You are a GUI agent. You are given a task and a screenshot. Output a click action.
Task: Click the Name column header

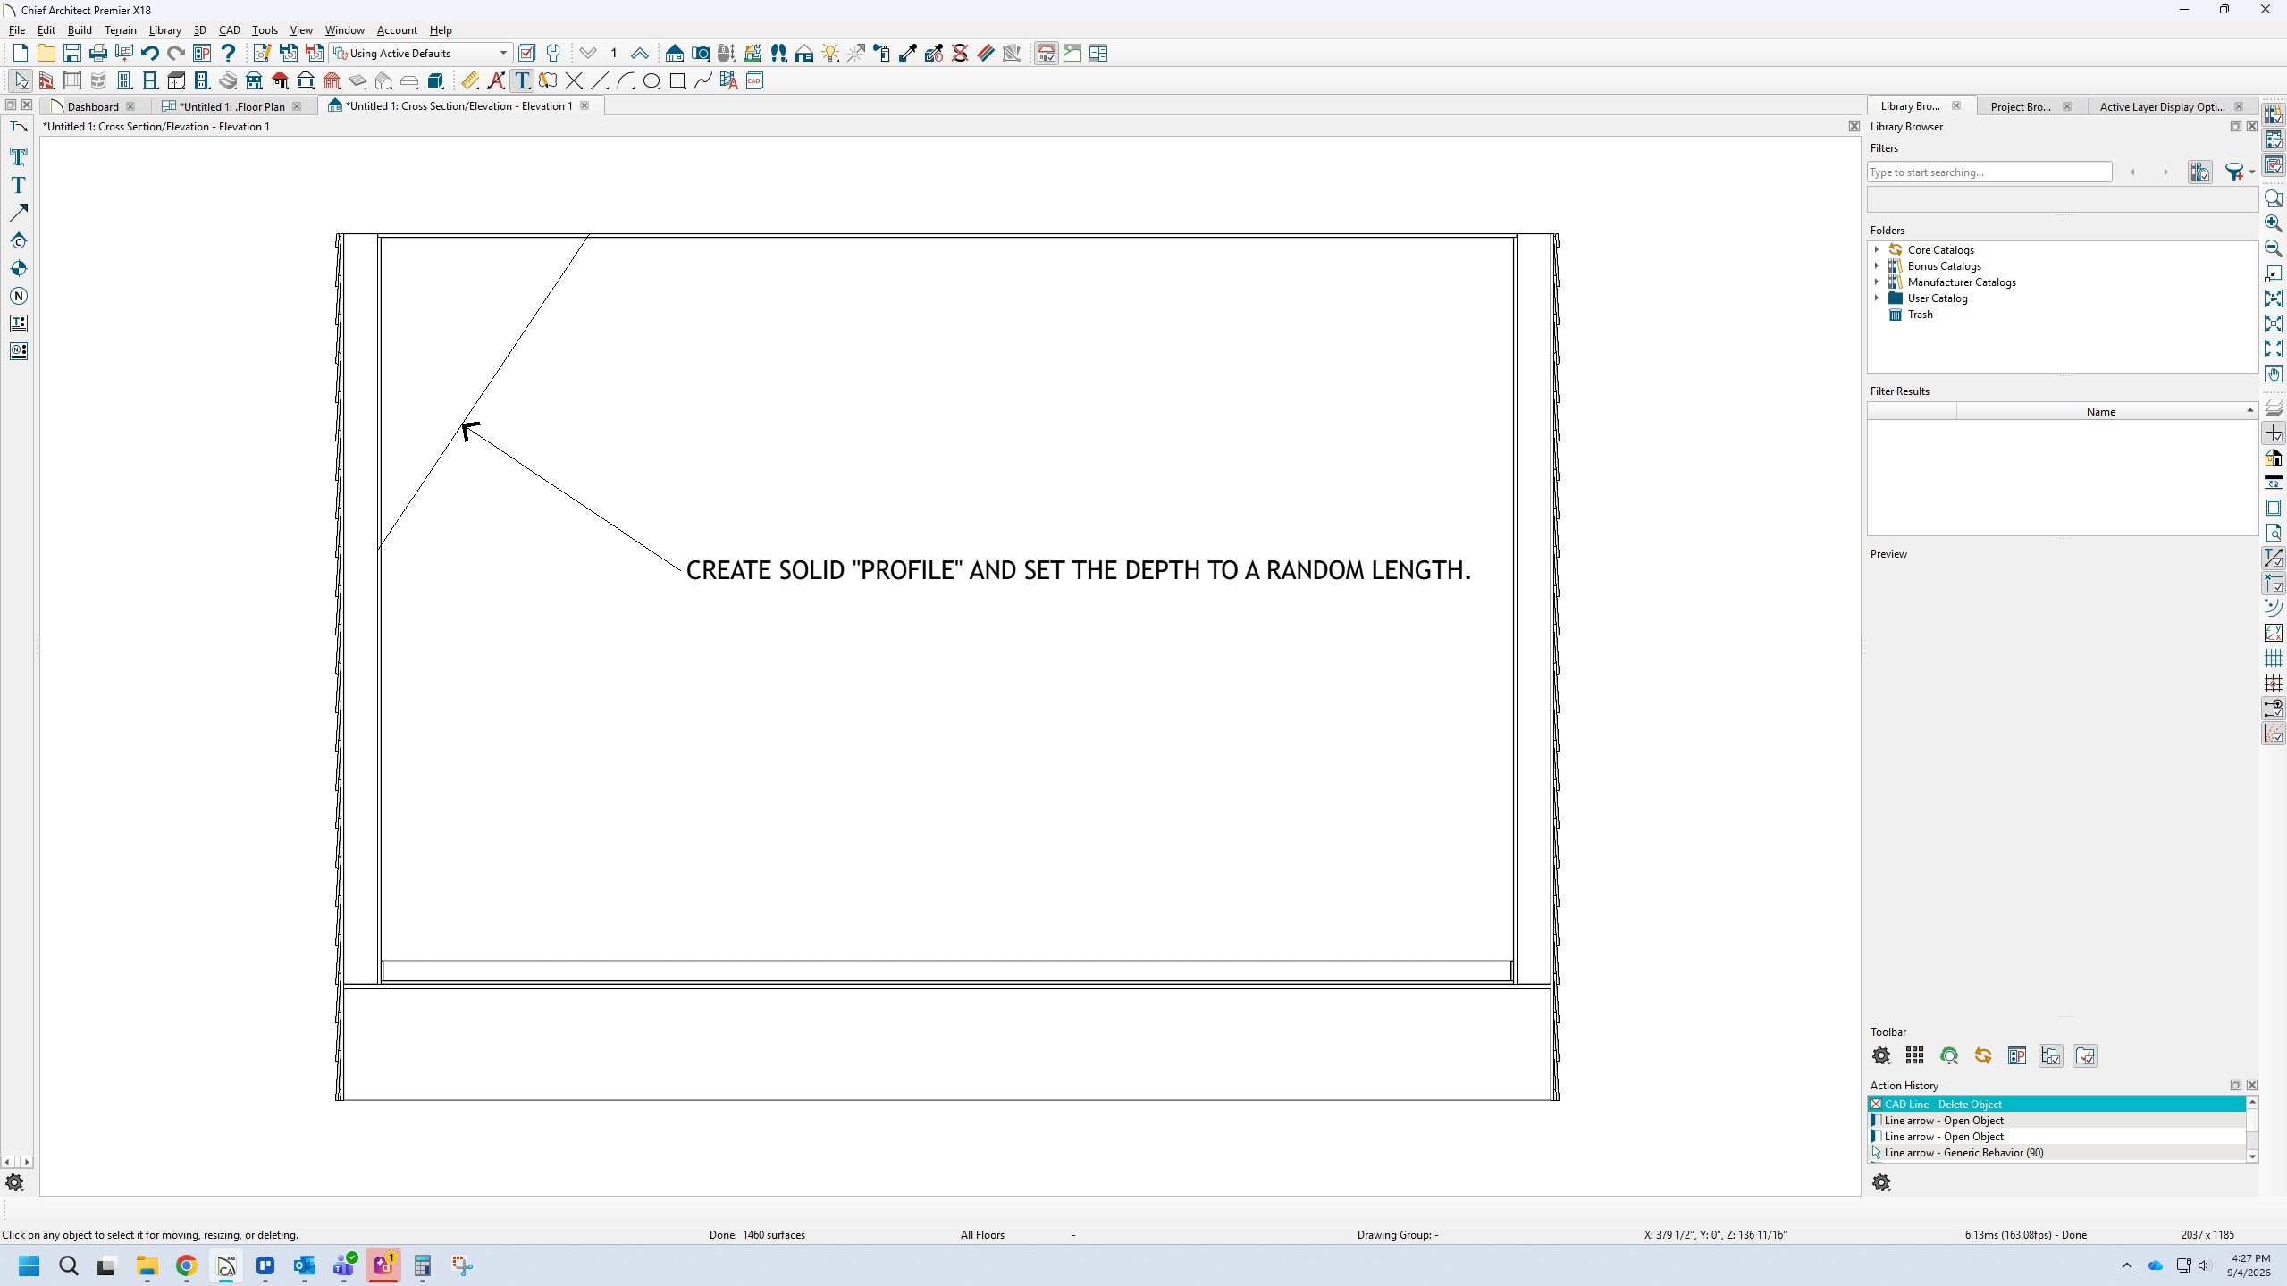[2100, 412]
